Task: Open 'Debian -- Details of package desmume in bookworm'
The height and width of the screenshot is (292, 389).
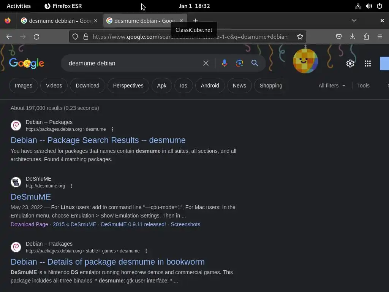Action: [x=108, y=262]
